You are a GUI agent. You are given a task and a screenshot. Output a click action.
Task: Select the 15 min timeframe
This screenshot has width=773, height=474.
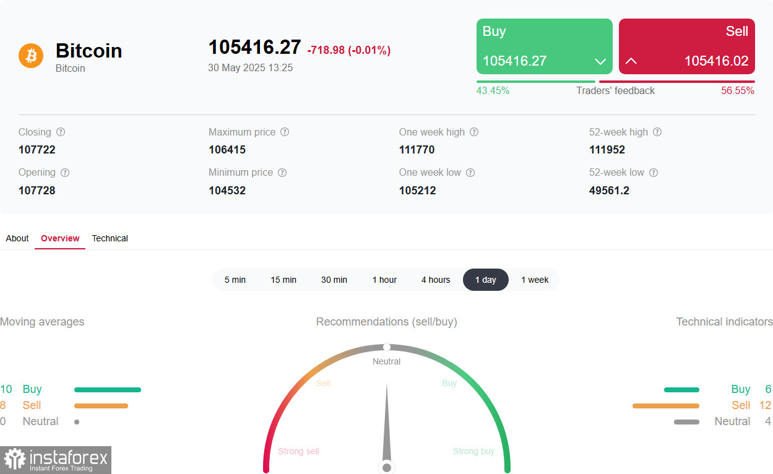(x=283, y=280)
